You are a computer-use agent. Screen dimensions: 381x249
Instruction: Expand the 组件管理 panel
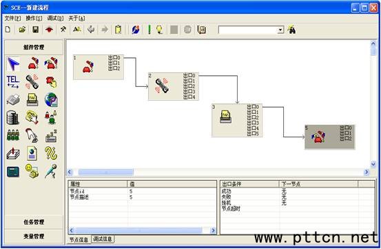point(34,47)
